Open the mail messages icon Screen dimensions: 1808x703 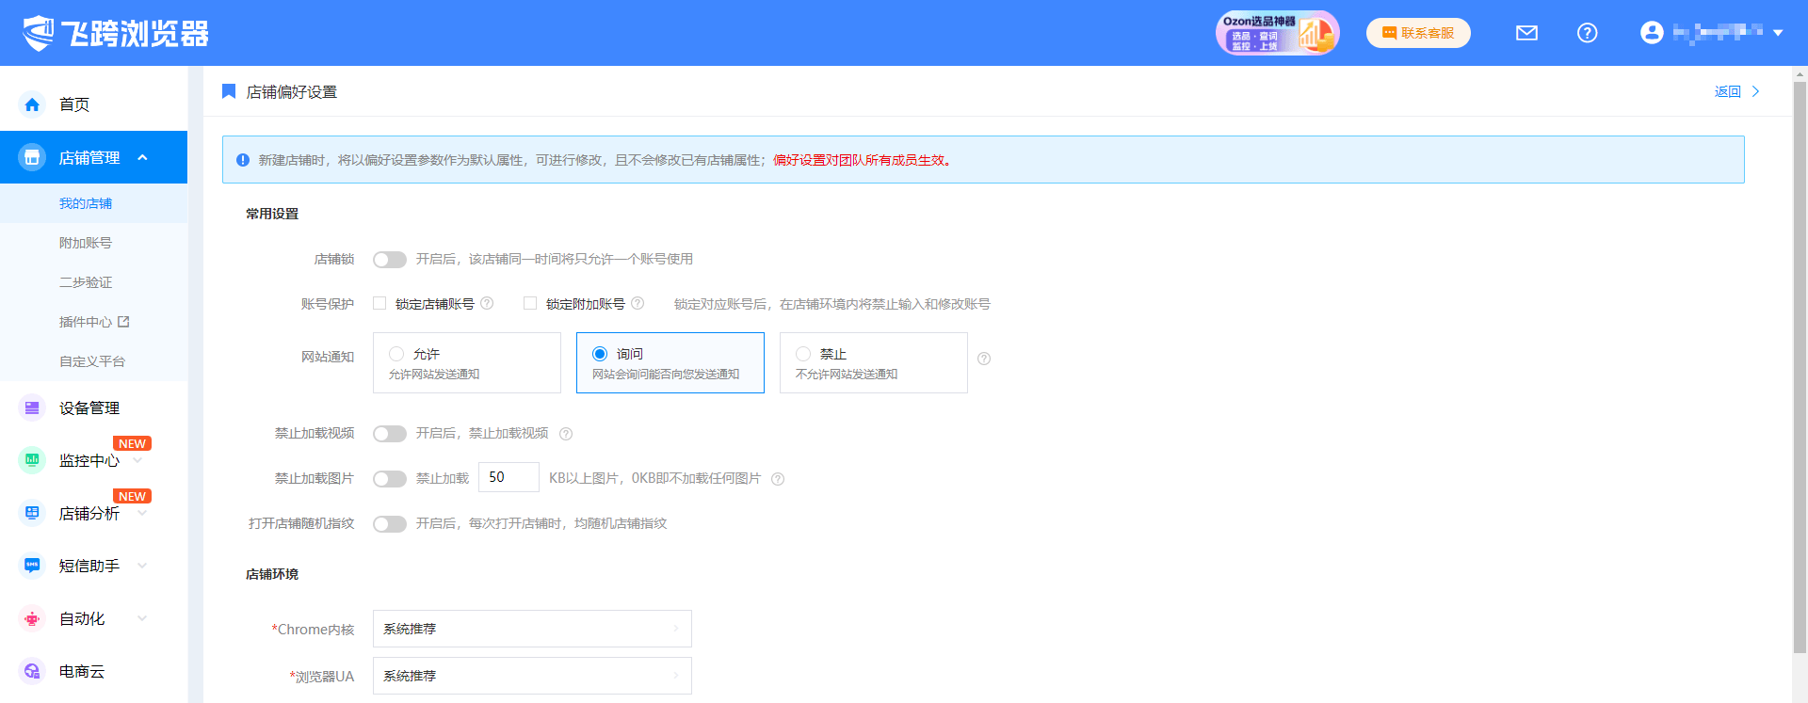click(1526, 33)
